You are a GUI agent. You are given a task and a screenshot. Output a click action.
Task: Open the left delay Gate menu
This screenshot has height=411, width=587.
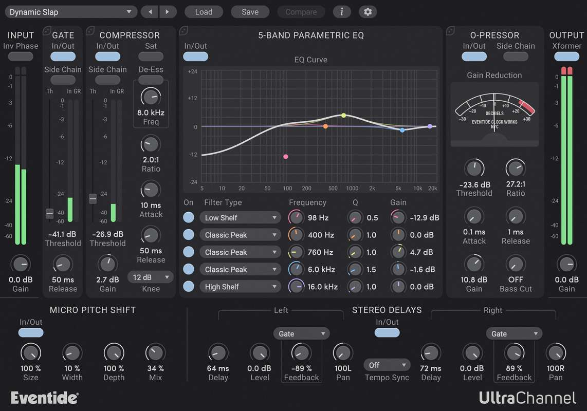[x=301, y=334]
